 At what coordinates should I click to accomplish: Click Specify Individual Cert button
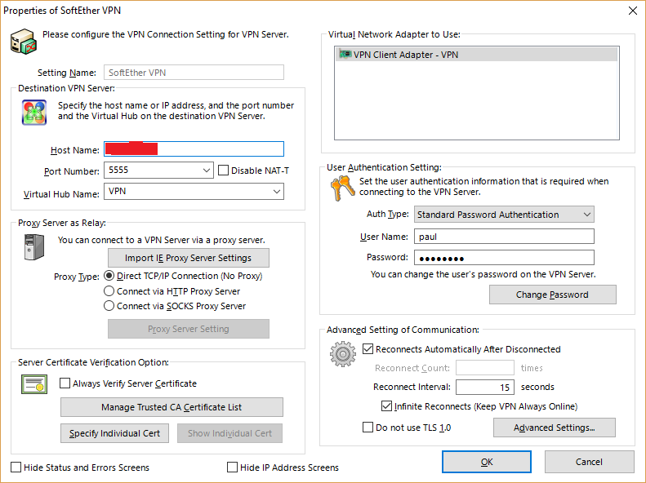pos(114,433)
